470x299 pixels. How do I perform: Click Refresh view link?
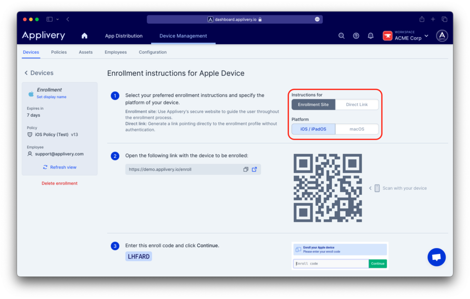pyautogui.click(x=60, y=167)
